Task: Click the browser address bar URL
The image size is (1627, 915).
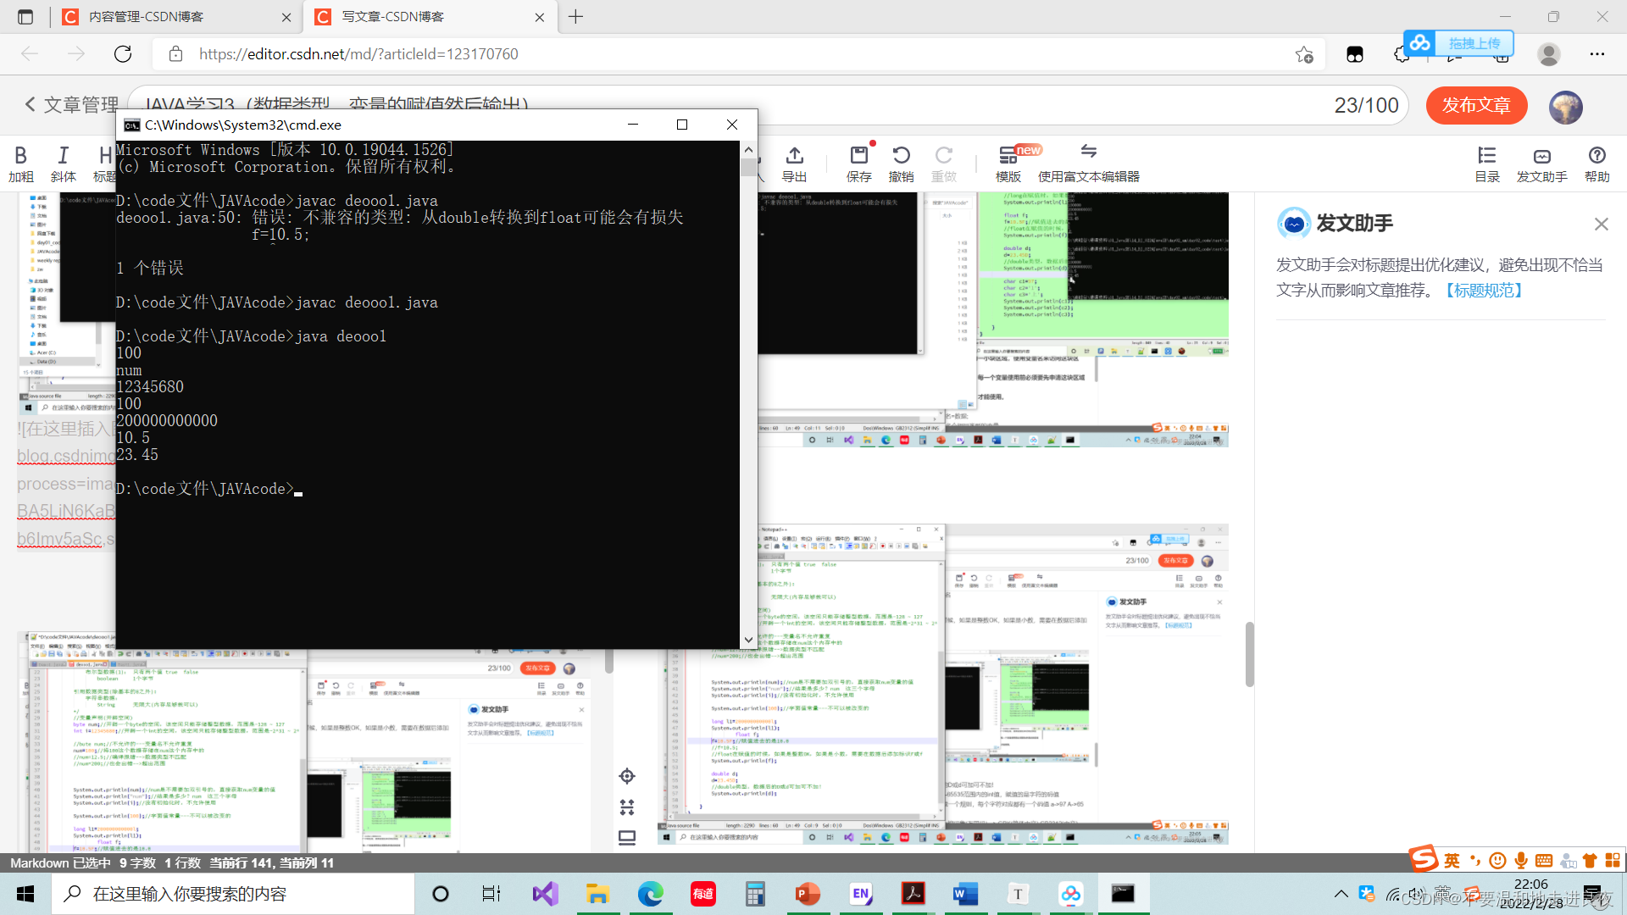Action: point(358,54)
